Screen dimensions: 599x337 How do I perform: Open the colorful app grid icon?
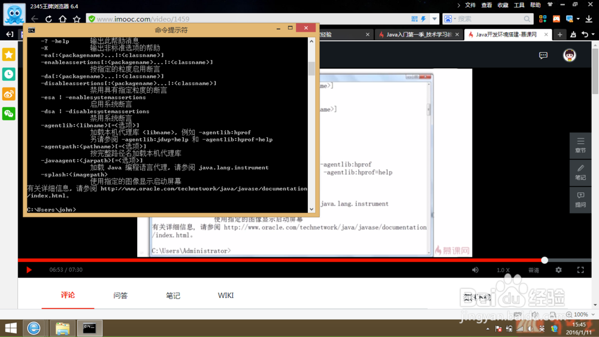[x=543, y=19]
